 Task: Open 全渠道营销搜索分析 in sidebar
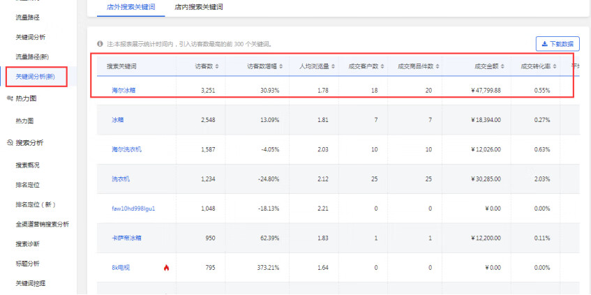(x=42, y=224)
